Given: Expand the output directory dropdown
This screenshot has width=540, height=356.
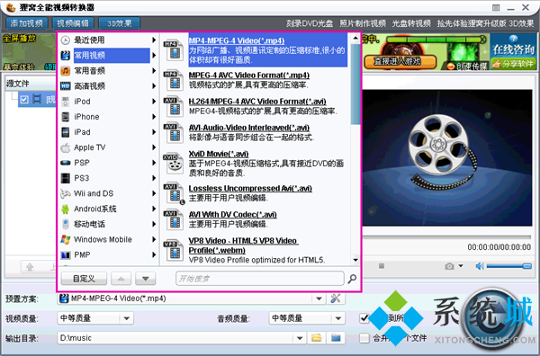Looking at the screenshot, I should coord(300,338).
